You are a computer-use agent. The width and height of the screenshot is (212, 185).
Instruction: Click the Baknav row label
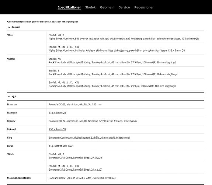pos(11,121)
